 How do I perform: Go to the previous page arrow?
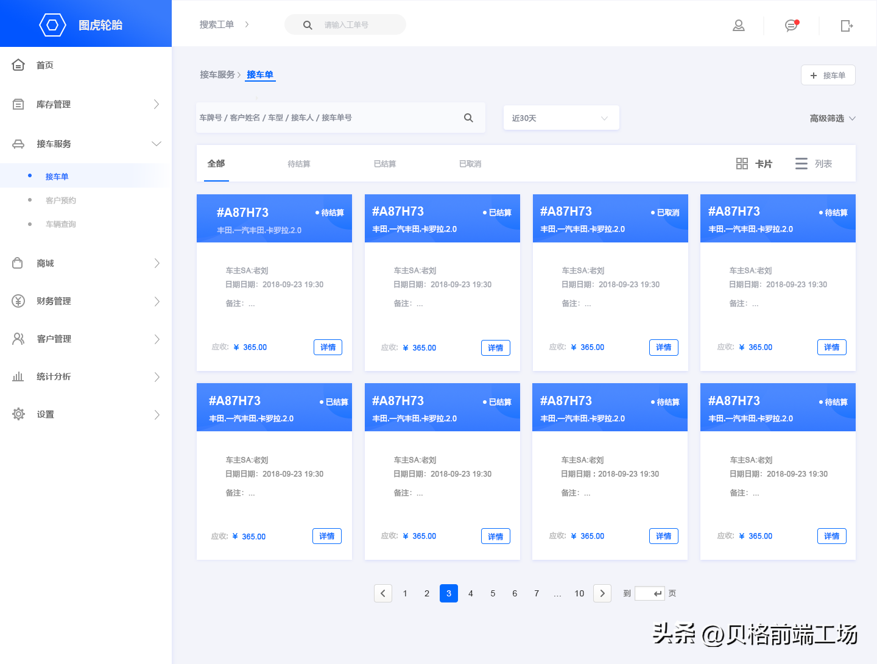tap(383, 593)
